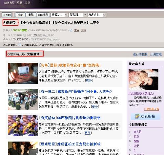
Task: Click 彻底删除 to delete permanently
Action: pos(43,15)
